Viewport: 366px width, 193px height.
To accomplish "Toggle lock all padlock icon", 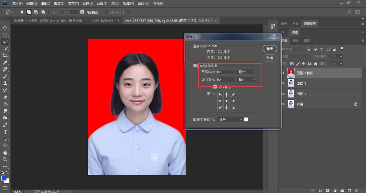I will (316, 64).
